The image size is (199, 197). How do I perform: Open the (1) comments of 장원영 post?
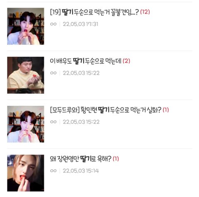click(x=116, y=159)
